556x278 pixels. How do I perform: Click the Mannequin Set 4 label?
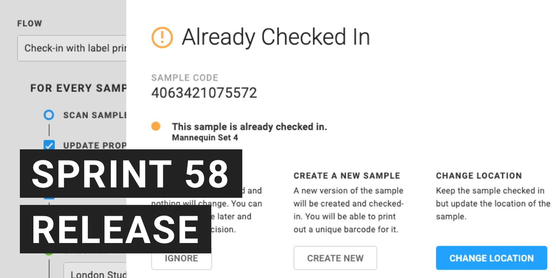coord(205,138)
